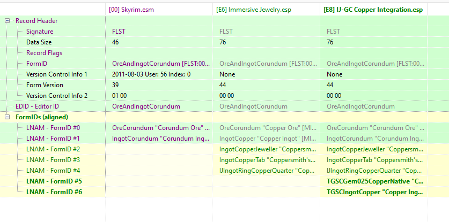Click Immersive Jewelry IJIngotRingCopperQuarter cell
449x222 pixels.
pos(266,171)
